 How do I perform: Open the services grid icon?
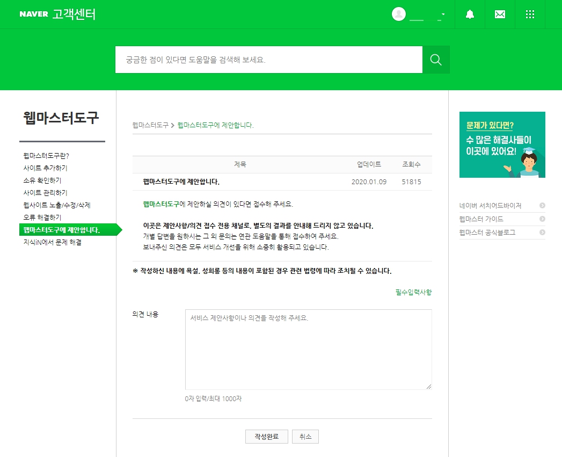[x=530, y=14]
